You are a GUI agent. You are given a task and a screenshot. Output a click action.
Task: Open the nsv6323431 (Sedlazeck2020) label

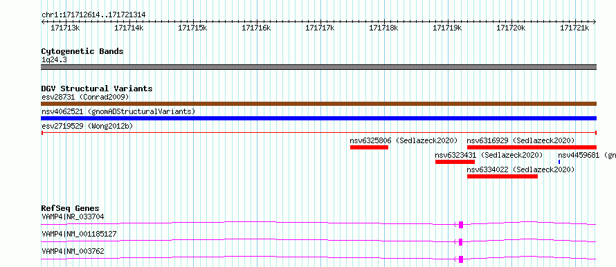[489, 155]
